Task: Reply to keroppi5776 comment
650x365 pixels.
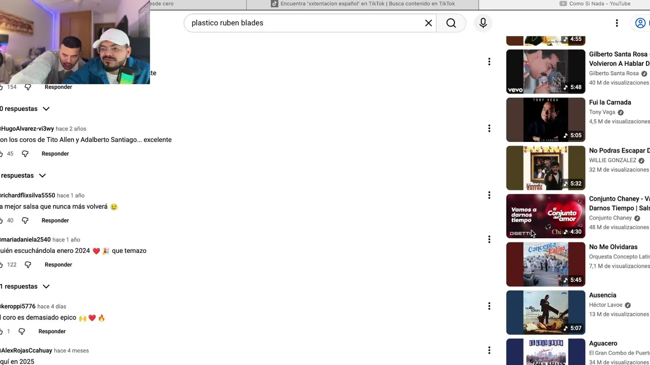Action: (x=52, y=332)
